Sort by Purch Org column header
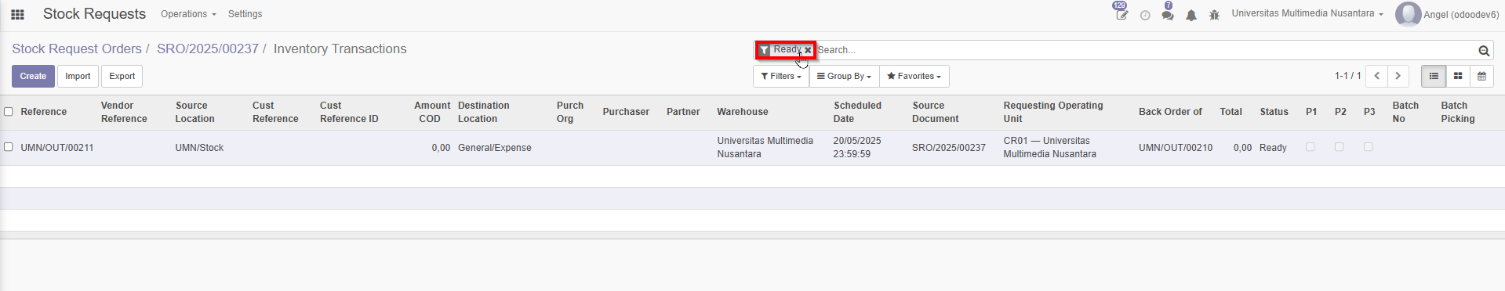 tap(570, 112)
